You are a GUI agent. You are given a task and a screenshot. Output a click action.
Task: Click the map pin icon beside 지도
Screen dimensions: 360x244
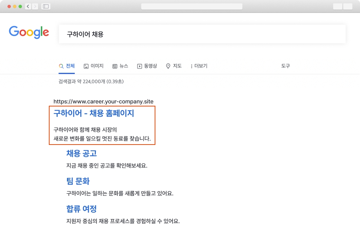pyautogui.click(x=168, y=66)
